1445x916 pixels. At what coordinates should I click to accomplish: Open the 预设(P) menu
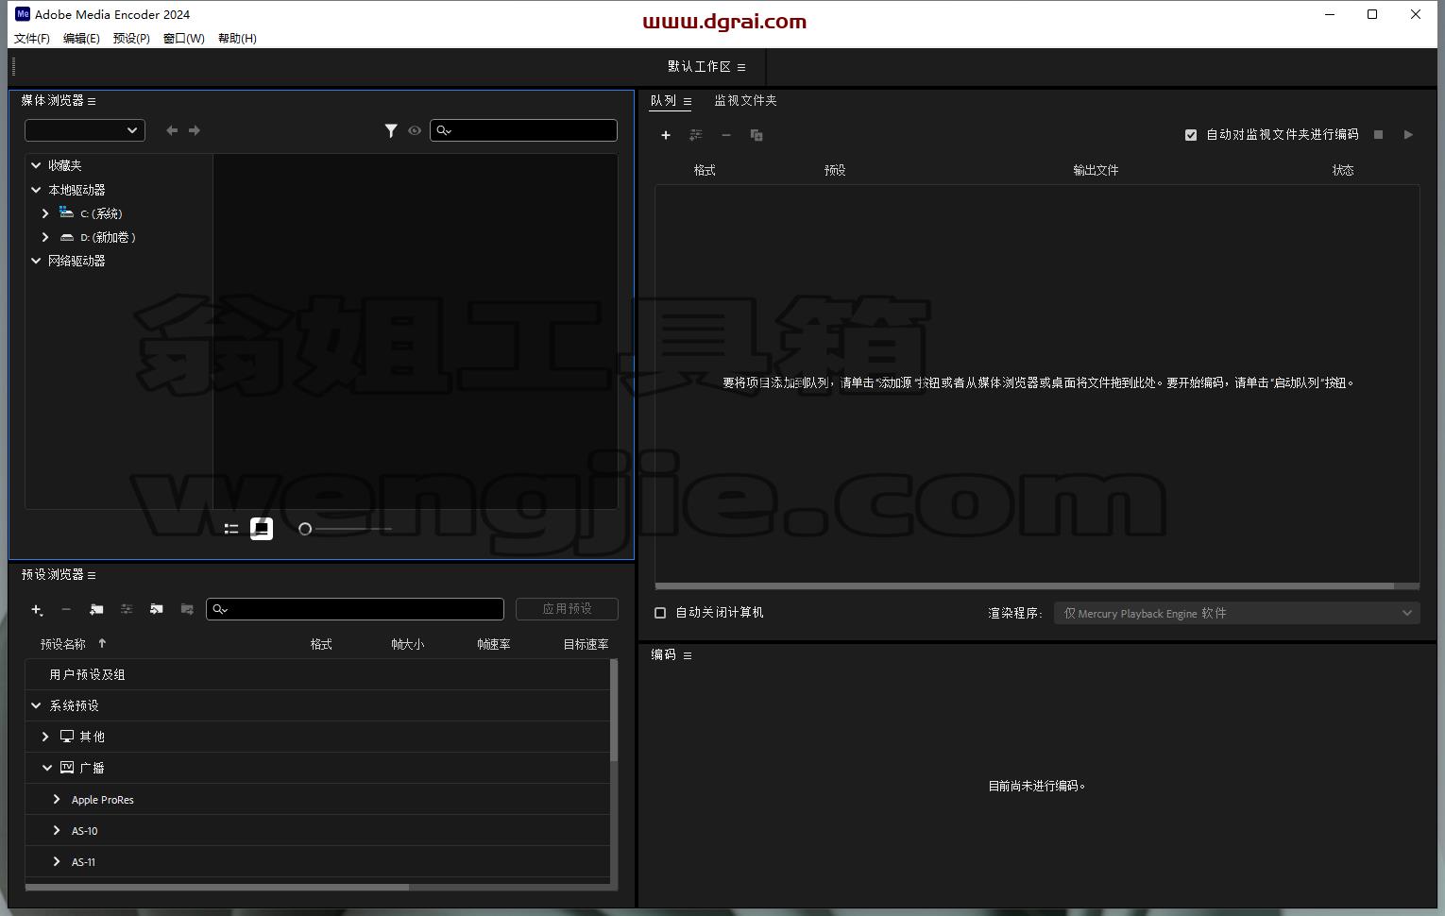131,39
